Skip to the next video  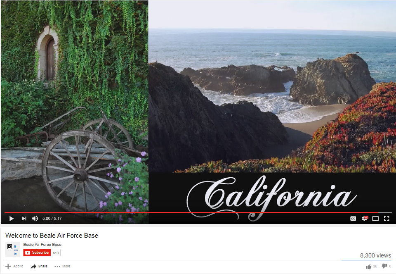pyautogui.click(x=24, y=218)
